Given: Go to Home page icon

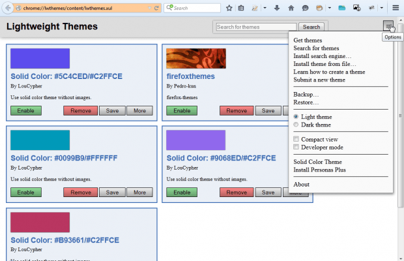Looking at the screenshot, I should [x=291, y=8].
